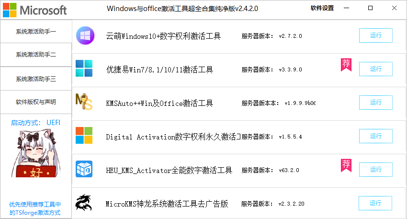Click the anime cat girl mascot image
Viewport: 407px width, 219px height.
click(x=35, y=153)
